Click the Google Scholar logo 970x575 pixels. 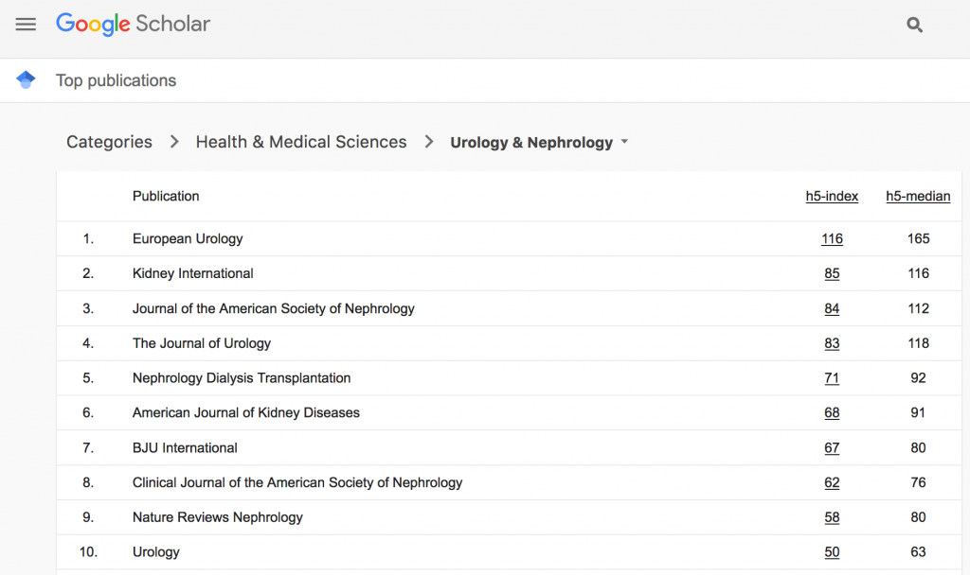coord(133,25)
